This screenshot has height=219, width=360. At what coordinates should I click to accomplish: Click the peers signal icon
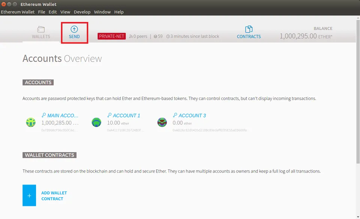tap(131, 36)
